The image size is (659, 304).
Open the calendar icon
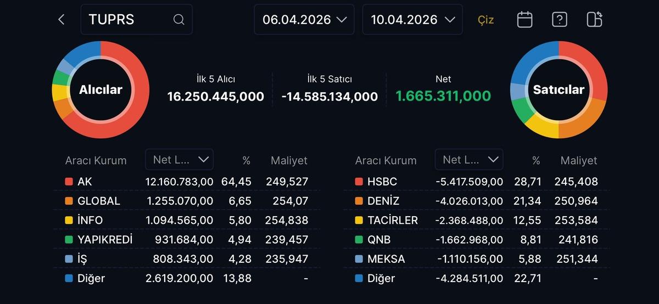(524, 20)
